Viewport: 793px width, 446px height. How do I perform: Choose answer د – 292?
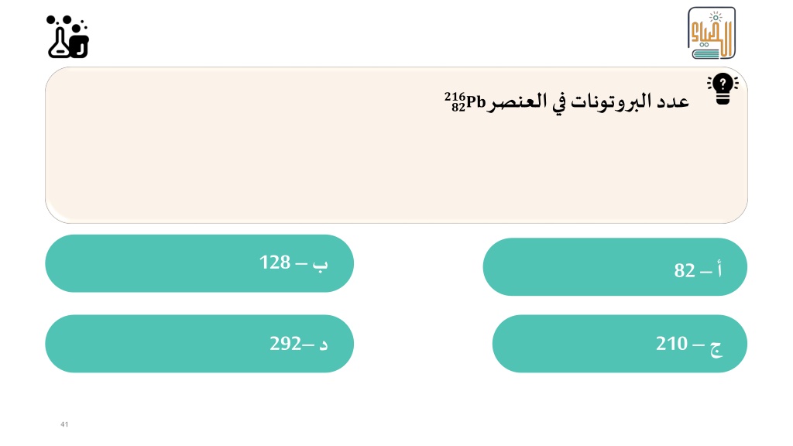199,344
